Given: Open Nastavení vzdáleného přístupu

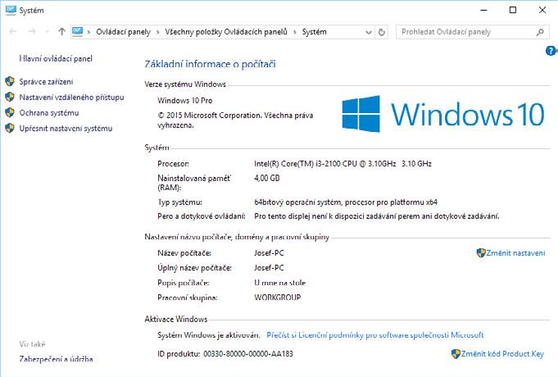Looking at the screenshot, I should pos(71,98).
